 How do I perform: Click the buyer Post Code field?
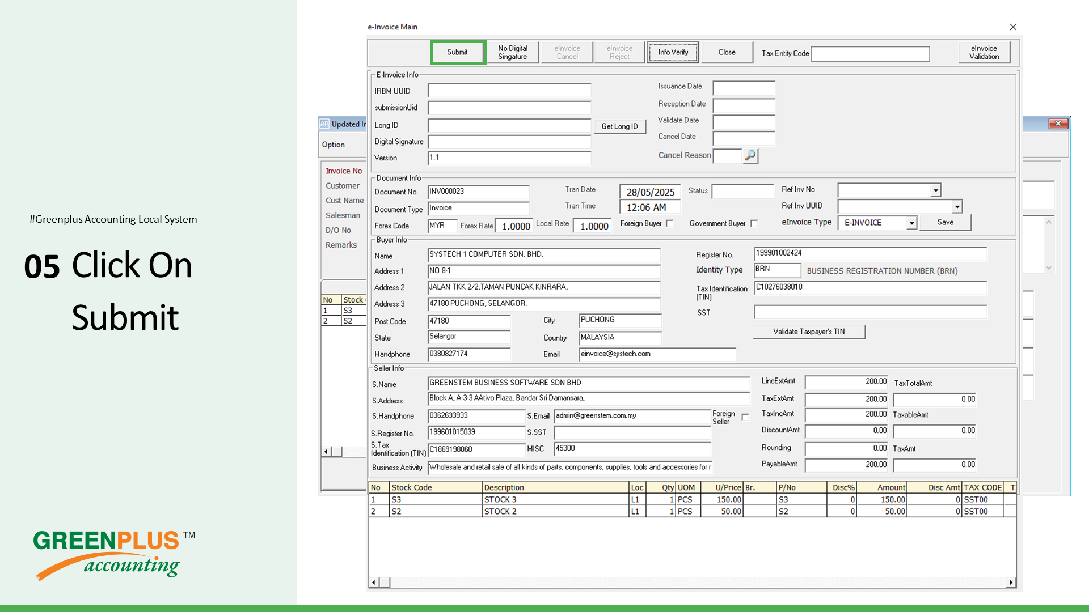(x=469, y=321)
